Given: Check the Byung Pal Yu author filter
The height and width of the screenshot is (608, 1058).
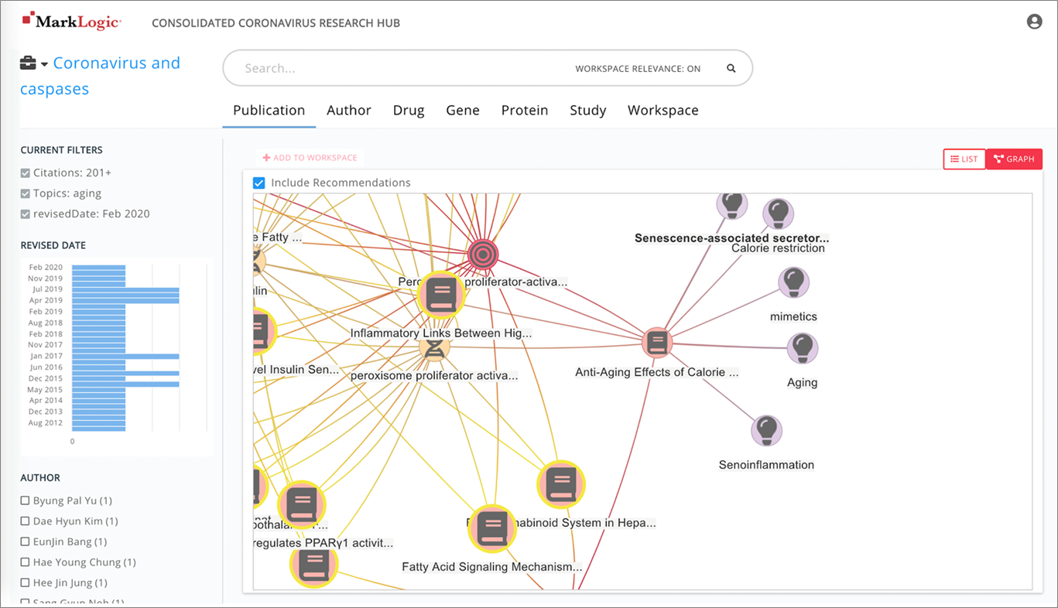Looking at the screenshot, I should tap(24, 500).
